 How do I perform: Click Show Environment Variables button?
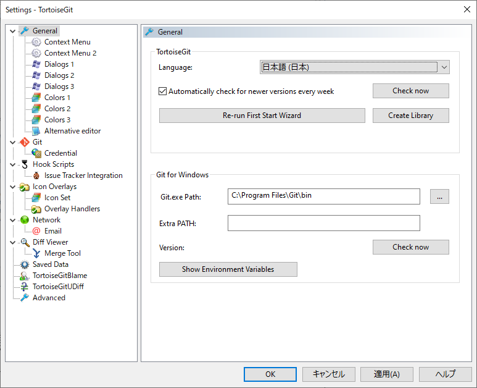[x=228, y=269]
